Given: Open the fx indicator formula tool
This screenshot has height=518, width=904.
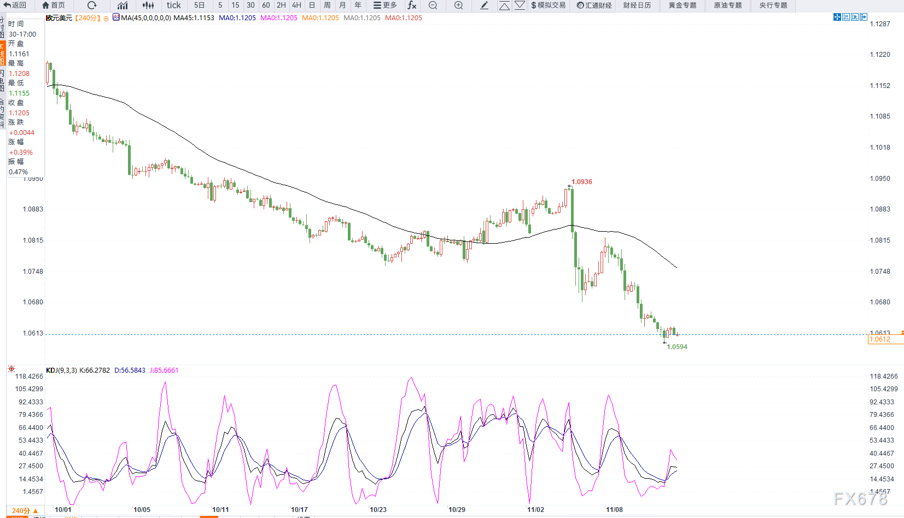Looking at the screenshot, I should (x=412, y=5).
